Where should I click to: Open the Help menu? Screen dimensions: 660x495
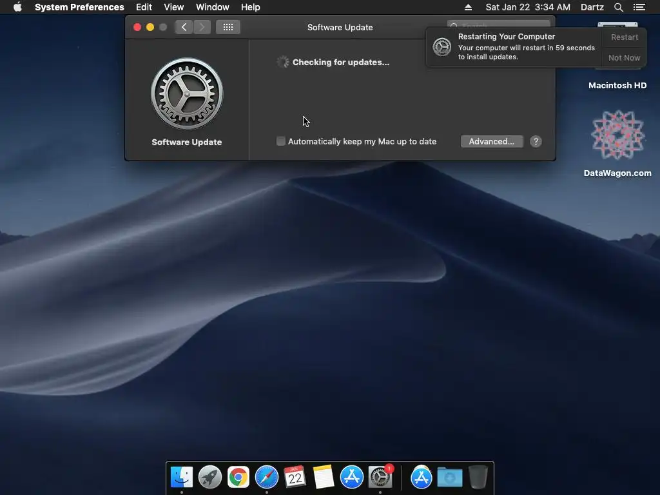click(x=251, y=7)
